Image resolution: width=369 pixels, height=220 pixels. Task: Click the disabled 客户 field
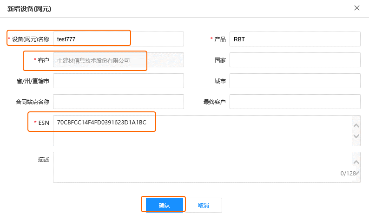coord(119,60)
